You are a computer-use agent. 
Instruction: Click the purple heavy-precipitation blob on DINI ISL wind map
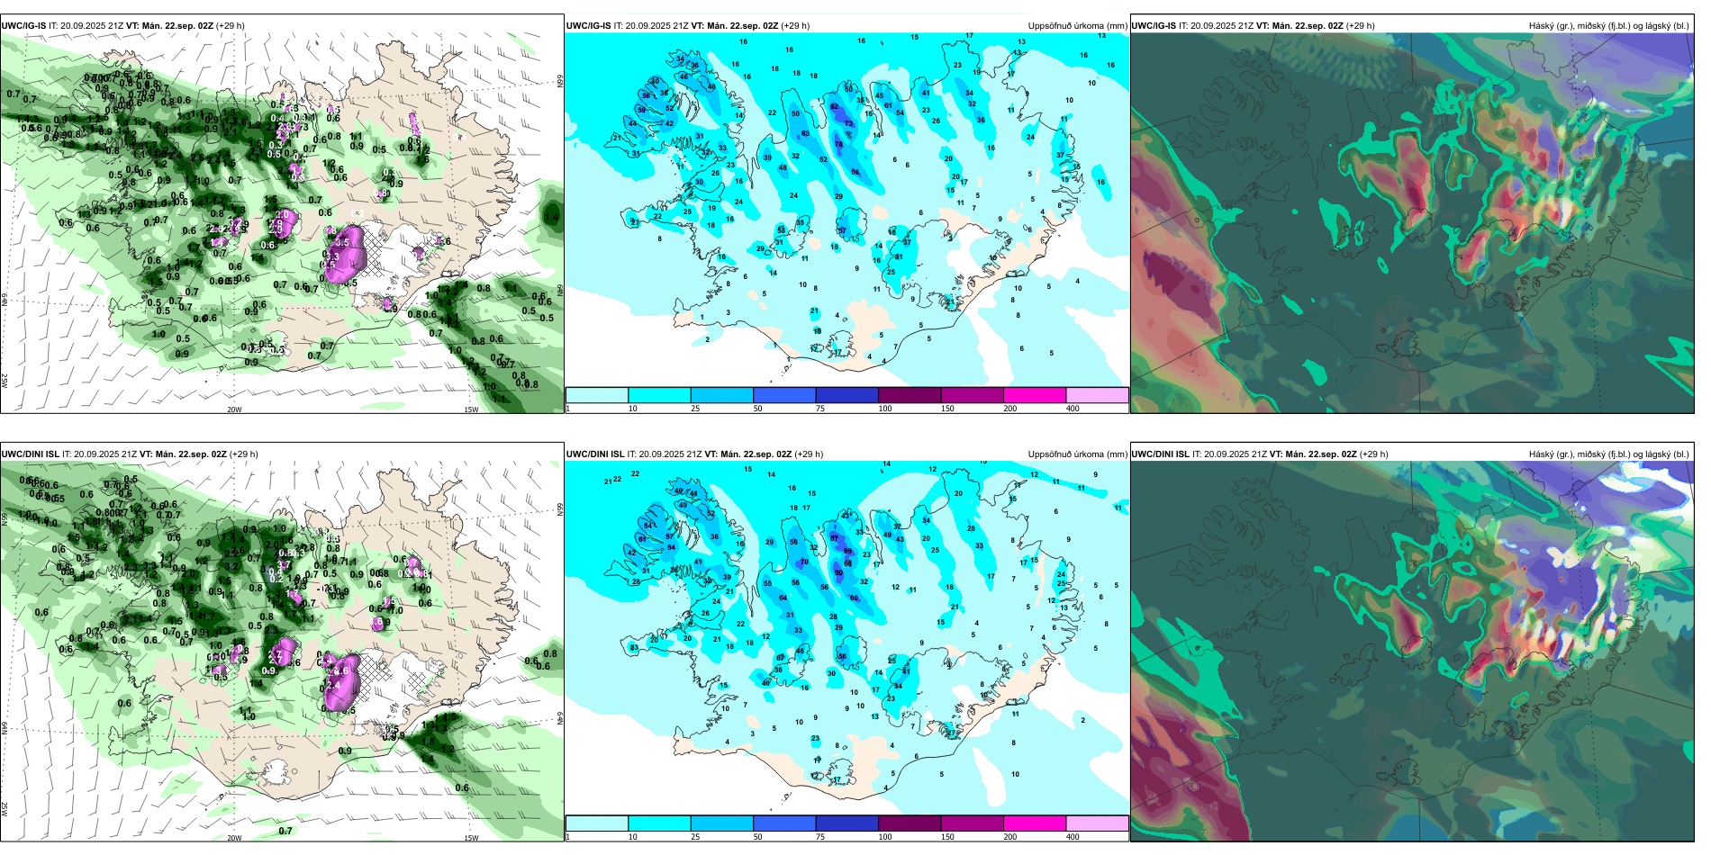(x=342, y=683)
